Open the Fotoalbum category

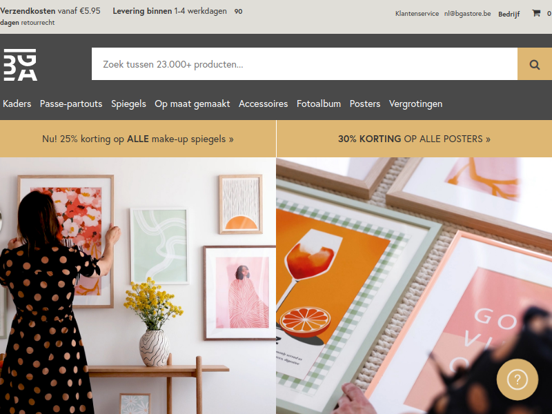point(319,104)
